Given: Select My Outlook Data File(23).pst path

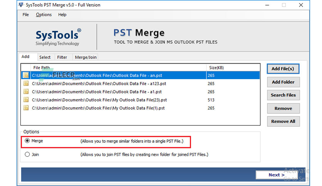Looking at the screenshot, I should 99,100.
